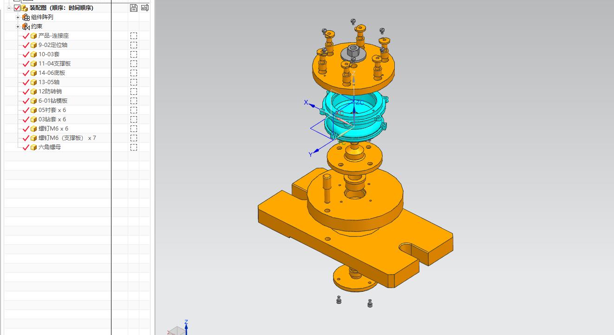Click the dashed box in the 05衬套 x 6 row

pyautogui.click(x=134, y=110)
